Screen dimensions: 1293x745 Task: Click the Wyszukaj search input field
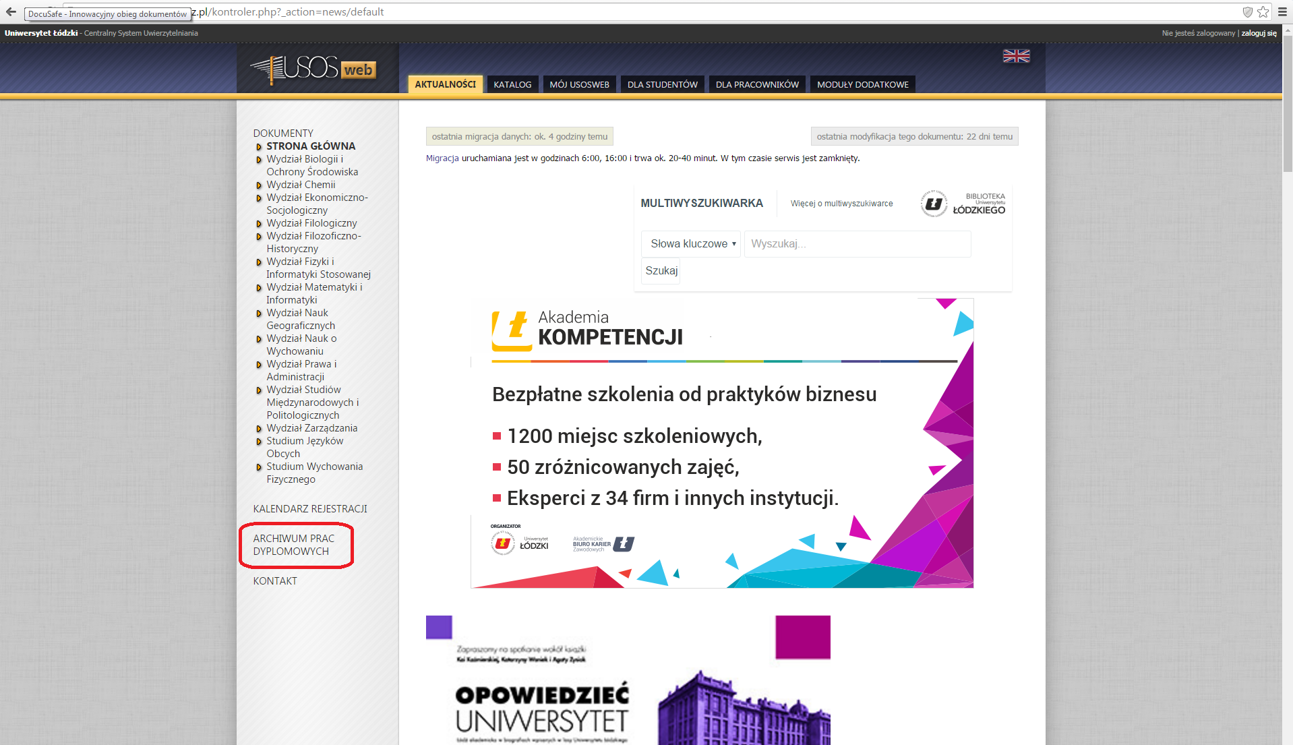[x=857, y=244]
